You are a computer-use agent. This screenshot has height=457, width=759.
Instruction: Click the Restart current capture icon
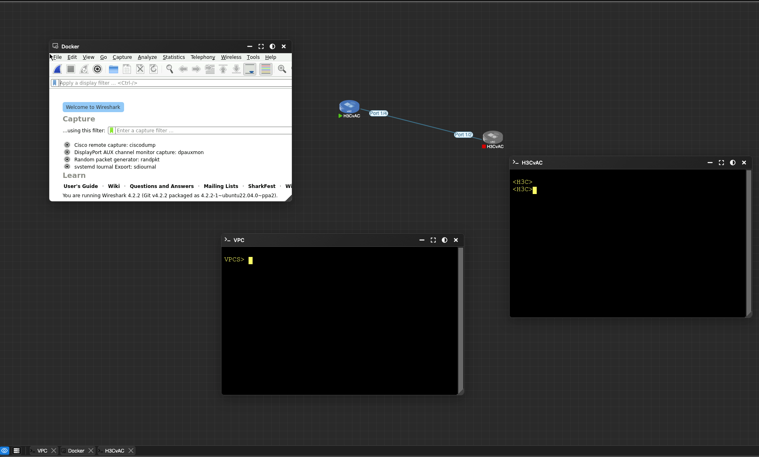84,69
